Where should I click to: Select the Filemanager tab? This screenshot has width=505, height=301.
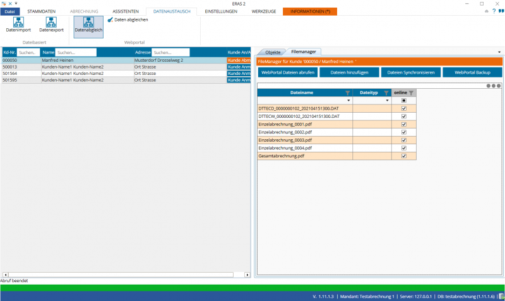304,52
